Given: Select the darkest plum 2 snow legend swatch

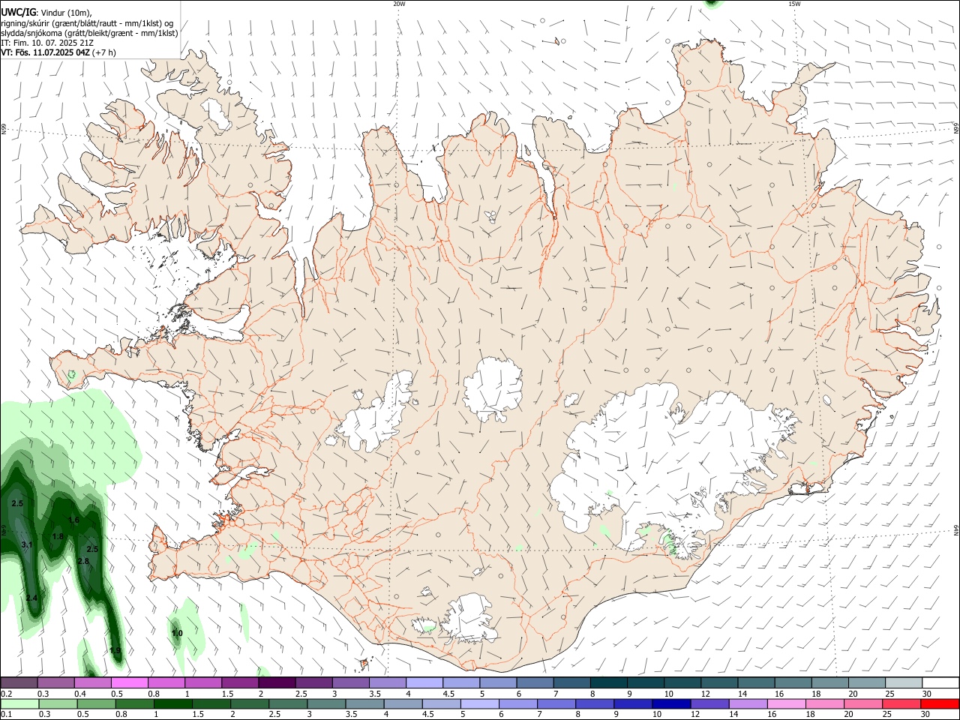Looking at the screenshot, I should 277,683.
